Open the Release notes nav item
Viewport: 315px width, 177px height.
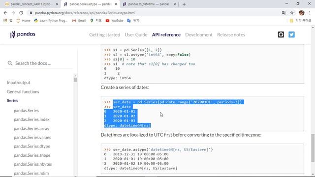(x=231, y=35)
